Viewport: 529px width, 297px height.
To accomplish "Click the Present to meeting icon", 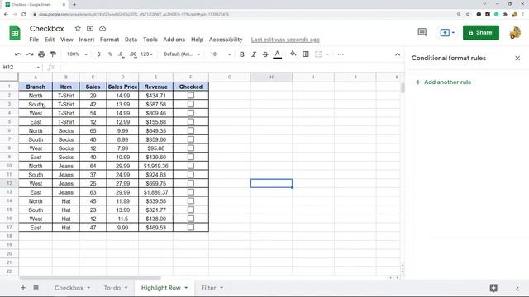I will 447,33.
